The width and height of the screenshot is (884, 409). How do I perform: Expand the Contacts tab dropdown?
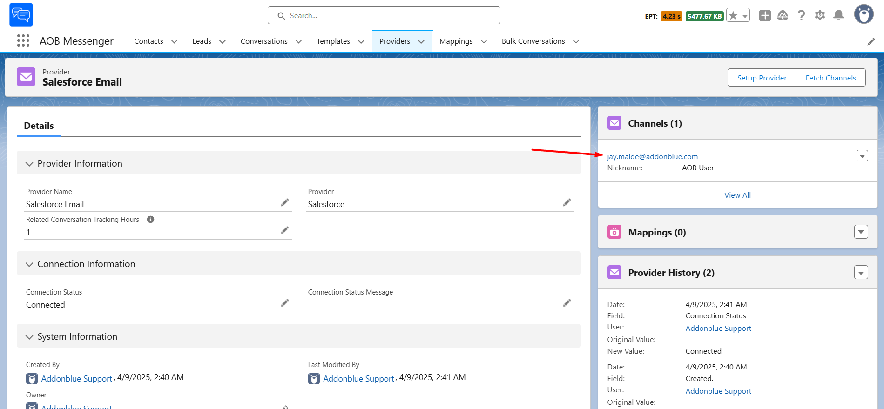175,41
